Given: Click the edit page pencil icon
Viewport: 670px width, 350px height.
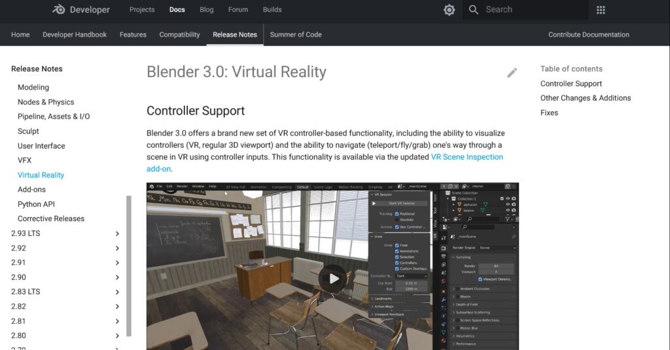Looking at the screenshot, I should coord(512,73).
